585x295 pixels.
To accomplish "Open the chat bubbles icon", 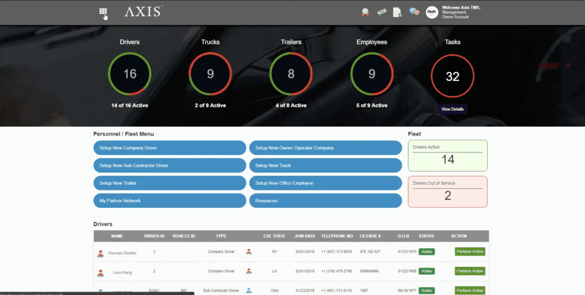I will [414, 11].
